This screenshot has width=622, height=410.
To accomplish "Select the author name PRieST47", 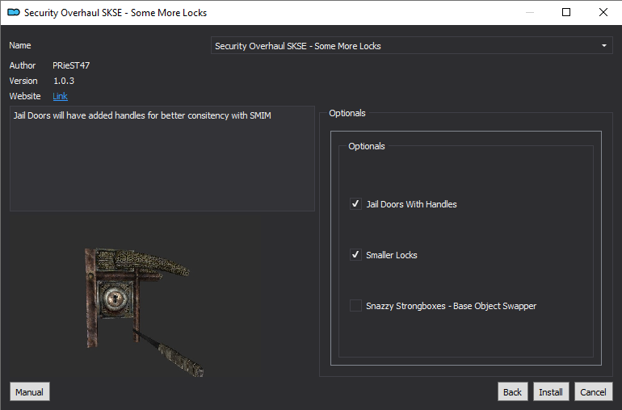I will 71,65.
